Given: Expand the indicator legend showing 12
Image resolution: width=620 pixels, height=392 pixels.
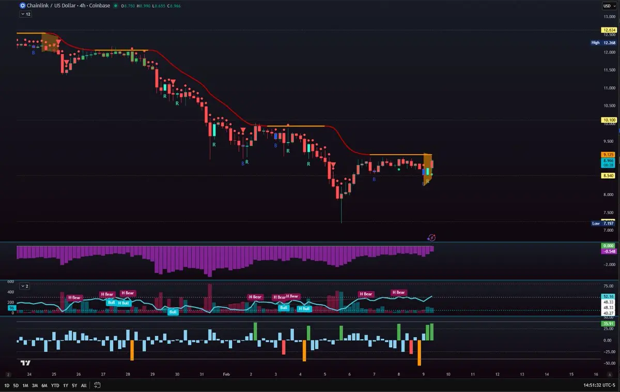Looking at the screenshot, I should click(26, 14).
